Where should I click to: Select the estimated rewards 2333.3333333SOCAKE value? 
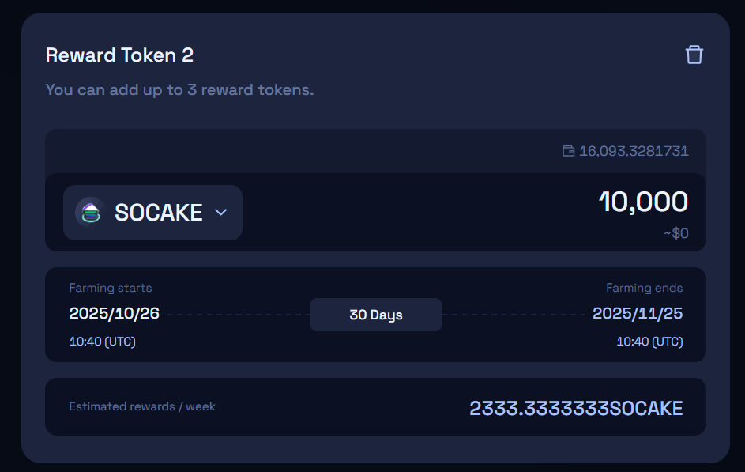pyautogui.click(x=576, y=408)
